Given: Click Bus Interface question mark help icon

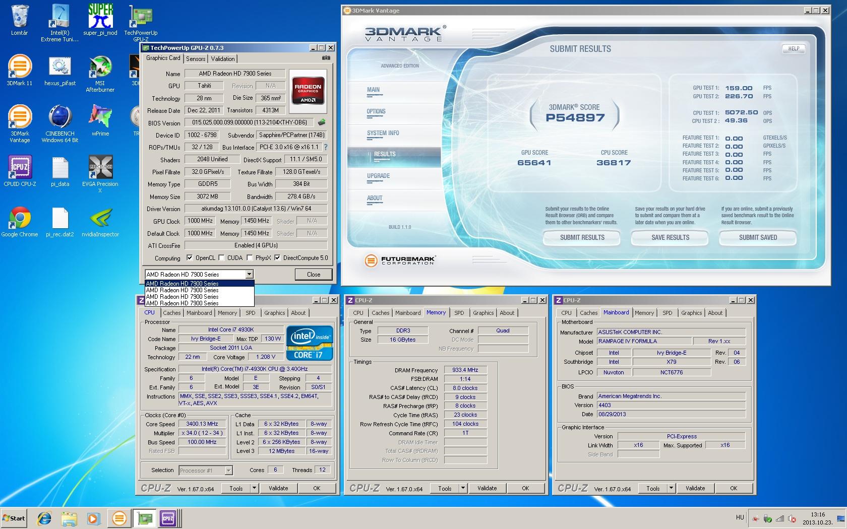Looking at the screenshot, I should pyautogui.click(x=326, y=147).
